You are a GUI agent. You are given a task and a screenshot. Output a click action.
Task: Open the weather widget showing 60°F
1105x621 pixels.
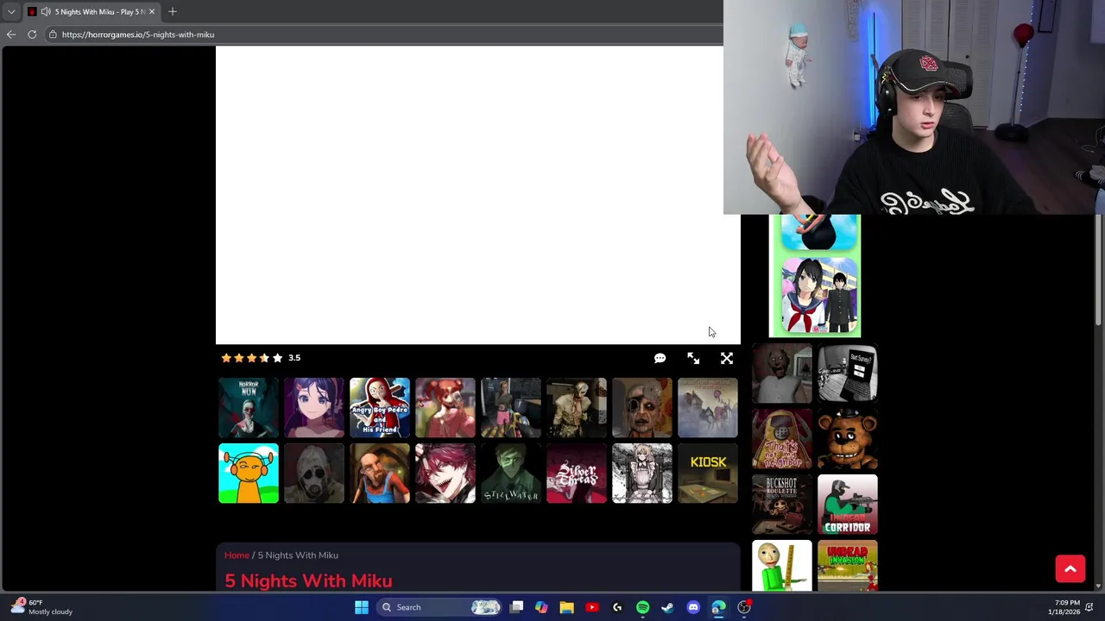point(41,607)
